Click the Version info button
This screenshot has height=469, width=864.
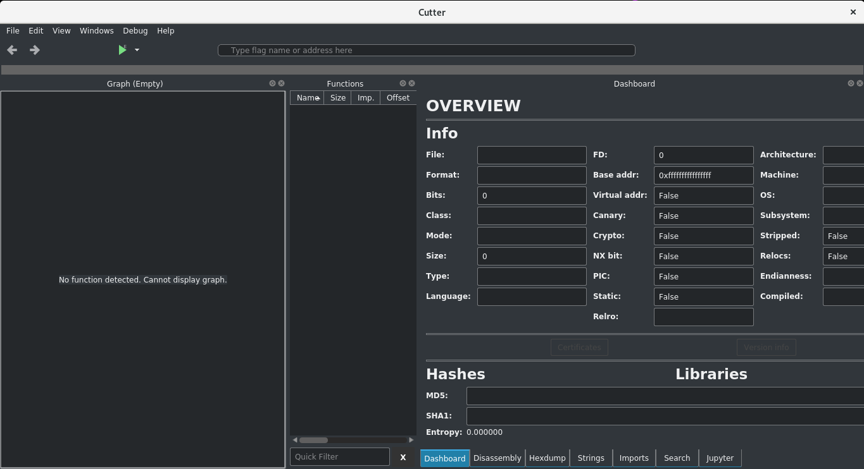[767, 347]
